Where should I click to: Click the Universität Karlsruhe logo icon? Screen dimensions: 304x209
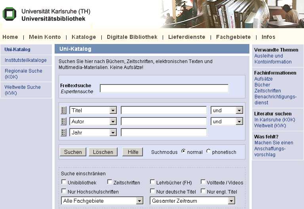pyautogui.click(x=9, y=14)
